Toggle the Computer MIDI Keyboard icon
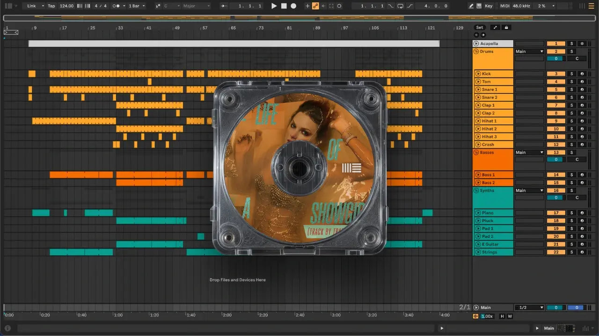This screenshot has height=336, width=599. (x=479, y=6)
